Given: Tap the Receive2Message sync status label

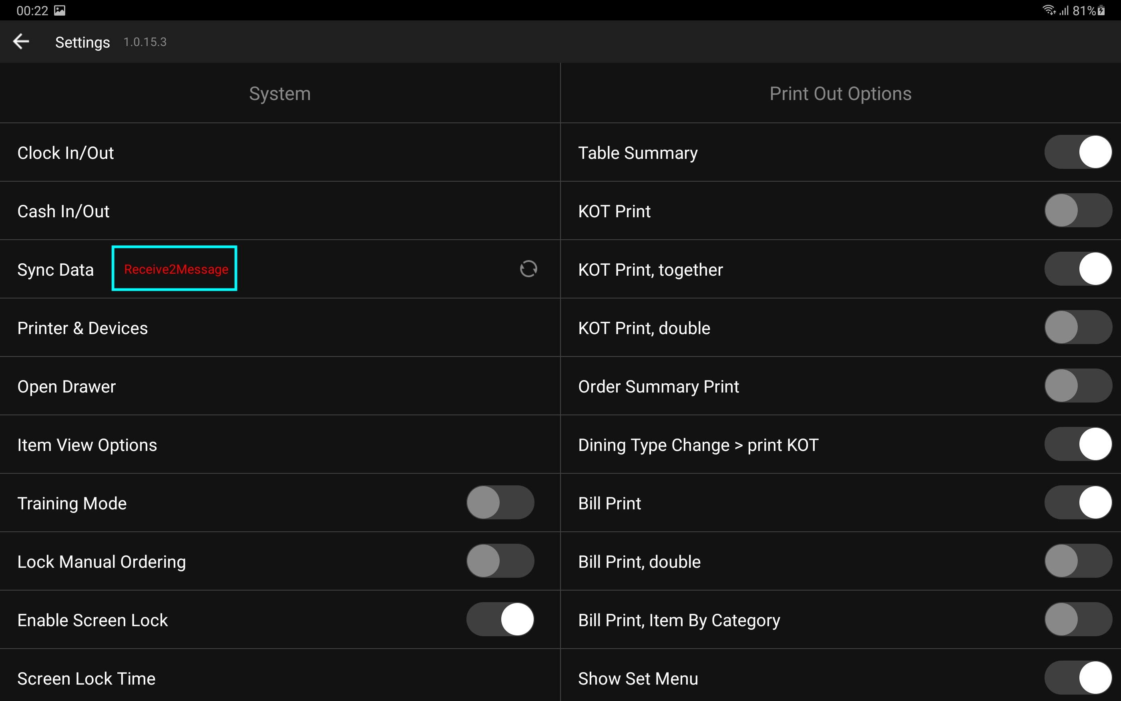Looking at the screenshot, I should 176,269.
